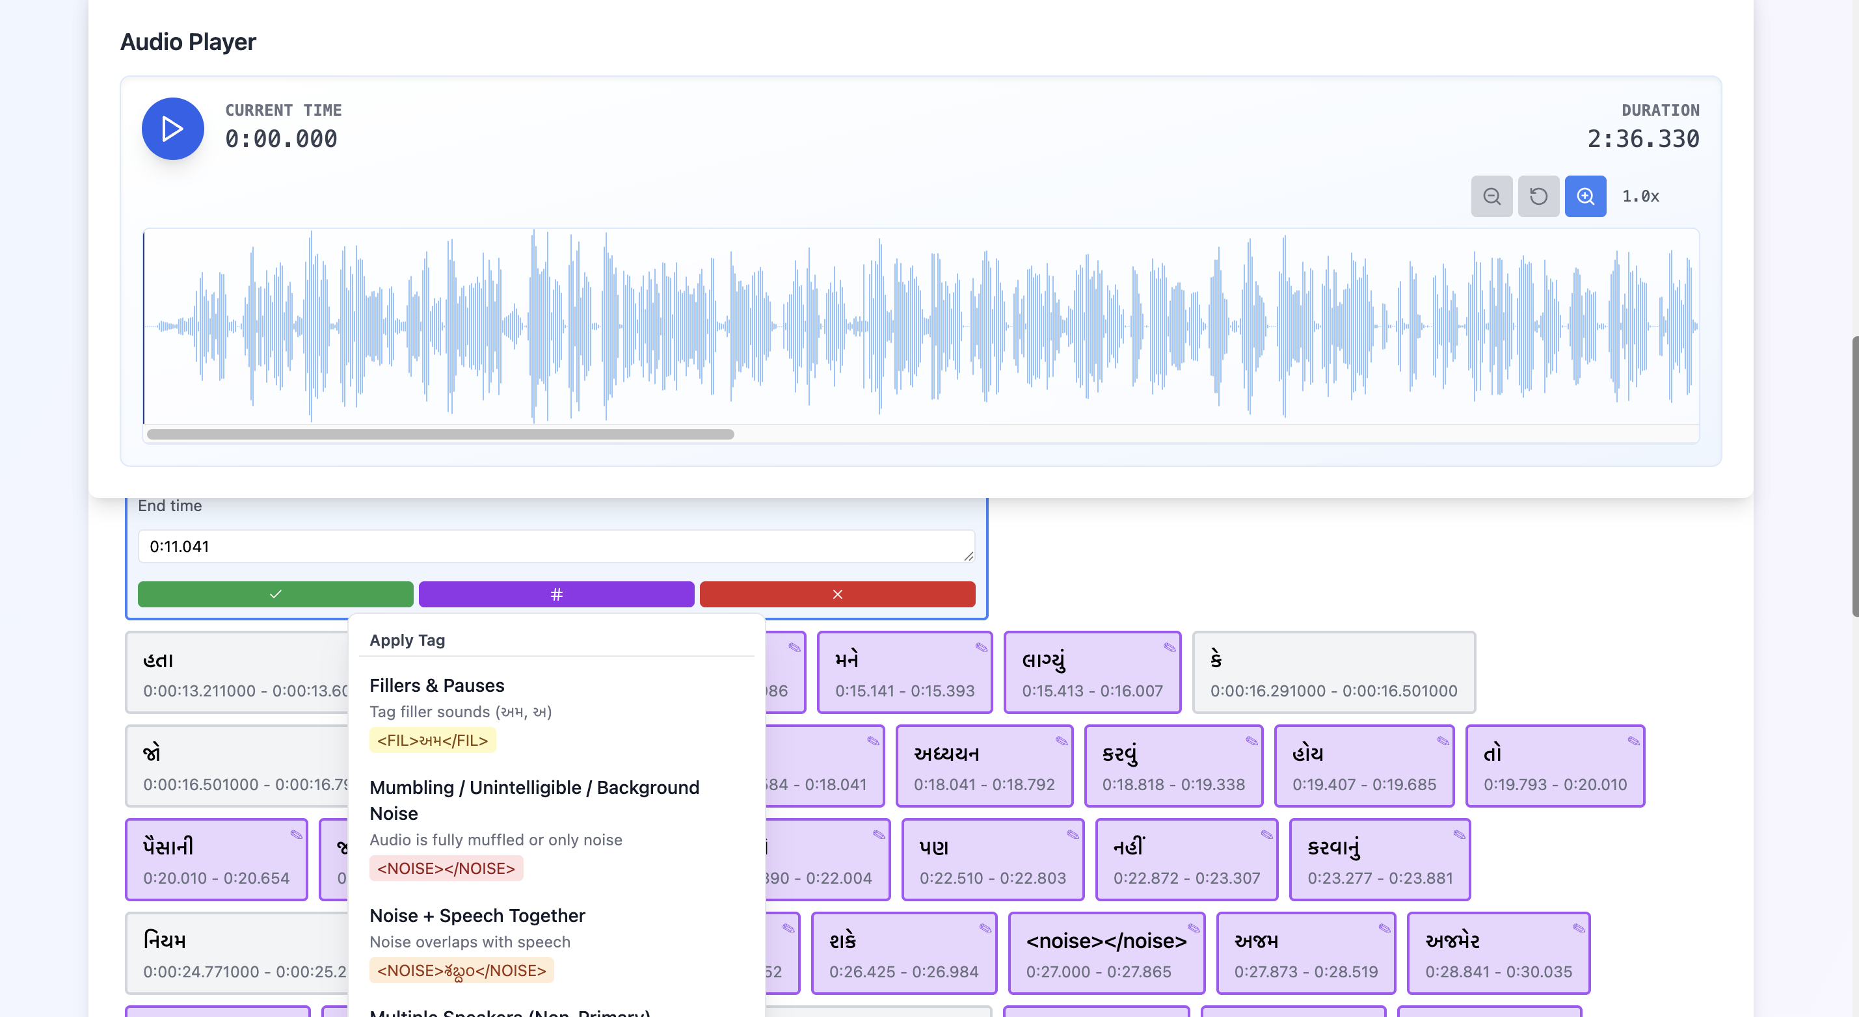Zoom in on the waveform
Viewport: 1859px width, 1017px height.
pos(1586,196)
